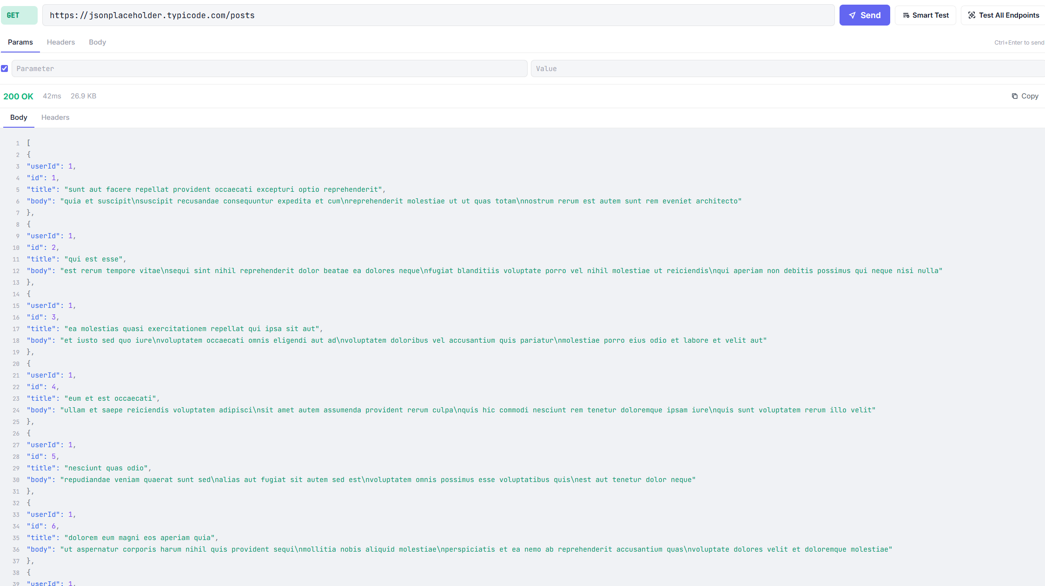The image size is (1045, 586).
Task: Select the response Body tab
Action: tap(19, 118)
